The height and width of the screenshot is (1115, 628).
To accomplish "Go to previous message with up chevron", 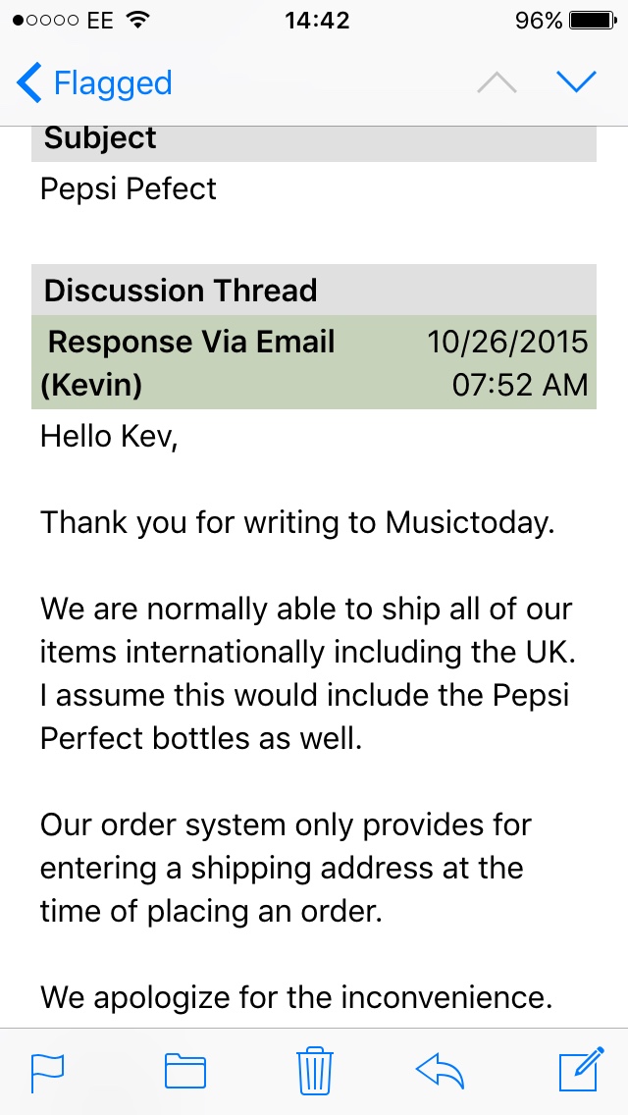I will coord(497,82).
